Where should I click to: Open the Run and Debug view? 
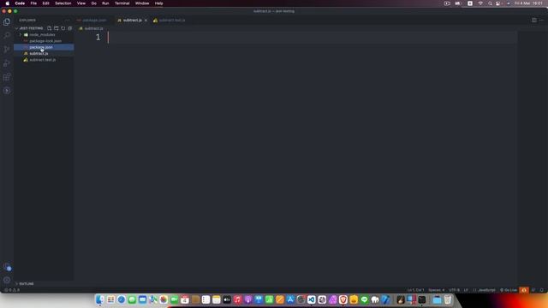pyautogui.click(x=7, y=63)
